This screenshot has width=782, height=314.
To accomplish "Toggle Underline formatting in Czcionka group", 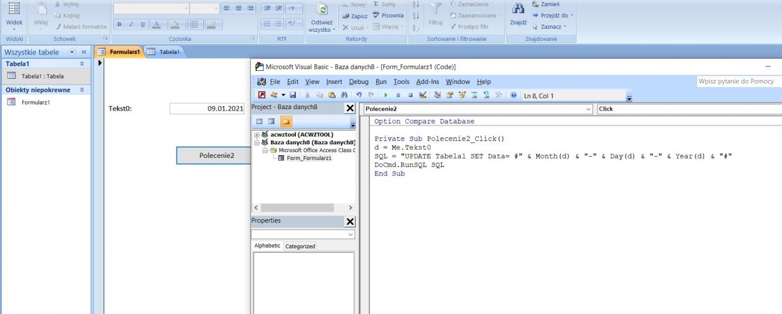I will (143, 24).
